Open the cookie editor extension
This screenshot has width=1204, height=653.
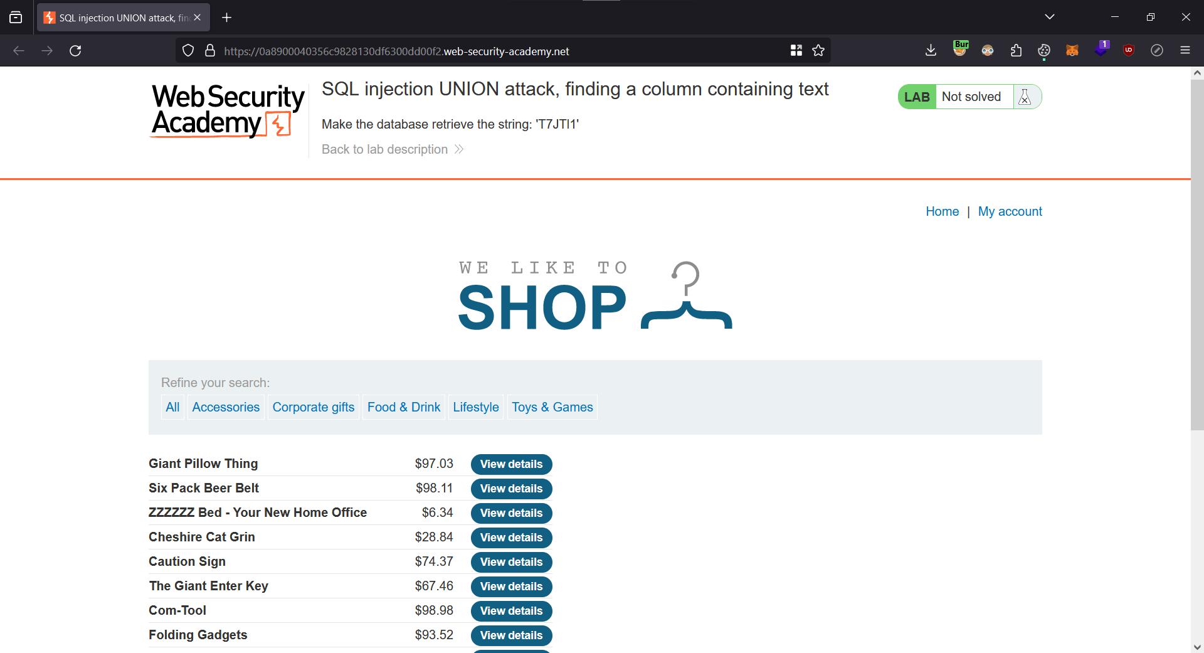1043,51
